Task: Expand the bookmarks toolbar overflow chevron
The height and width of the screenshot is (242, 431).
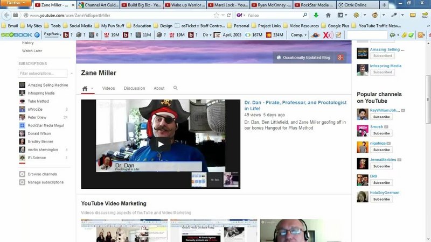Action: coord(428,26)
